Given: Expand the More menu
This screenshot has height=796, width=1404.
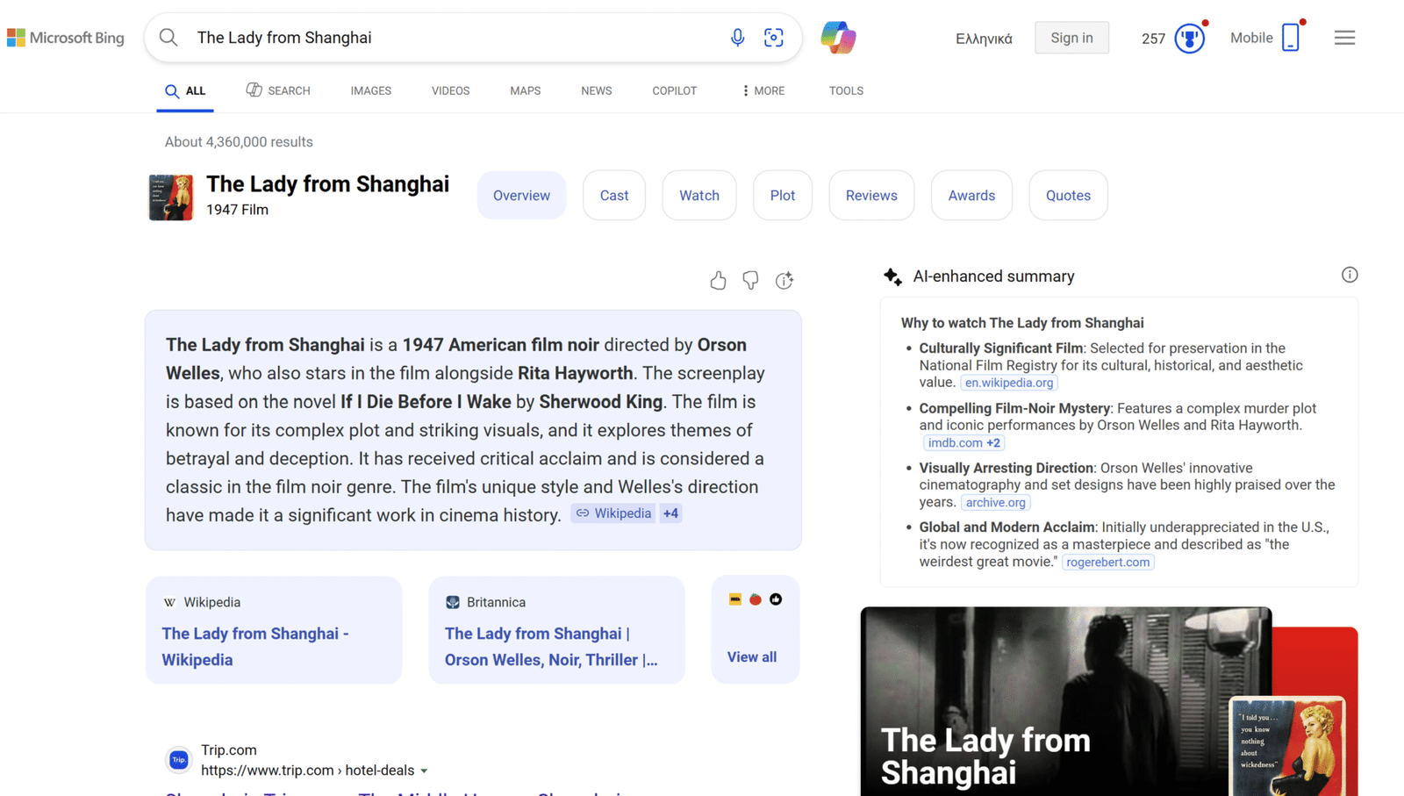Looking at the screenshot, I should click(763, 90).
